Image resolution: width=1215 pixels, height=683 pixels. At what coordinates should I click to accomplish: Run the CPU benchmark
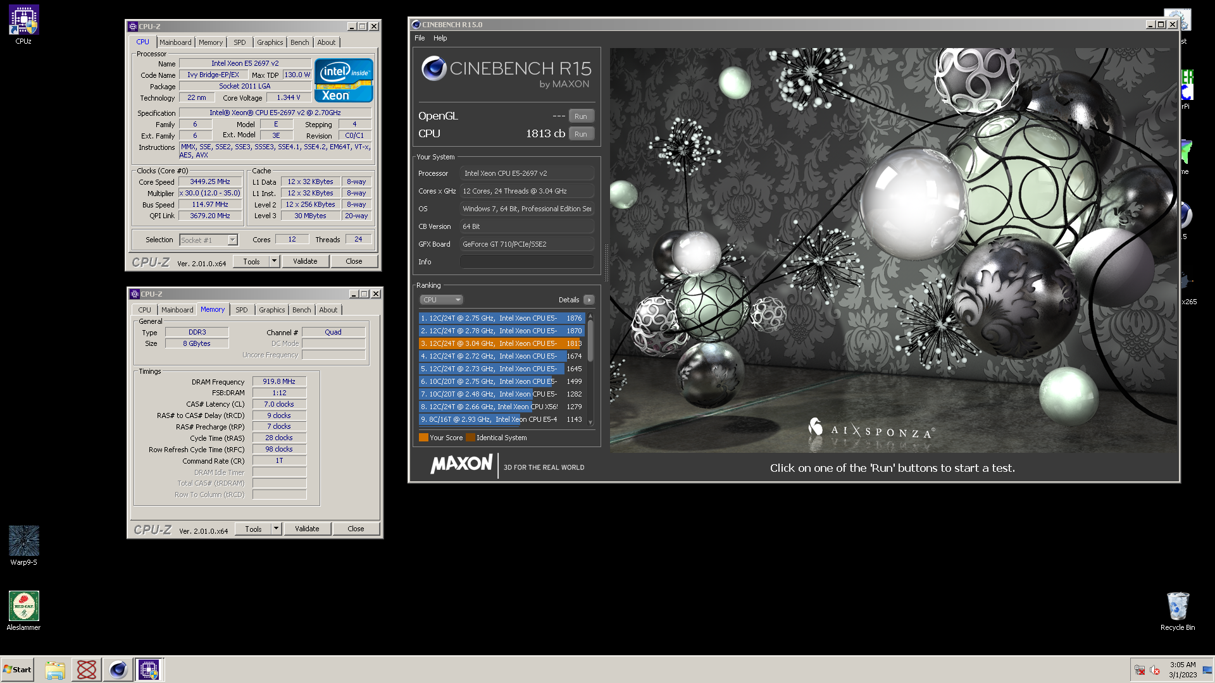[581, 134]
